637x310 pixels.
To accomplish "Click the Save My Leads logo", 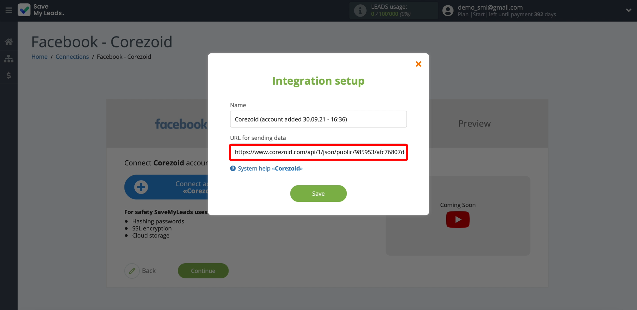I will (41, 10).
